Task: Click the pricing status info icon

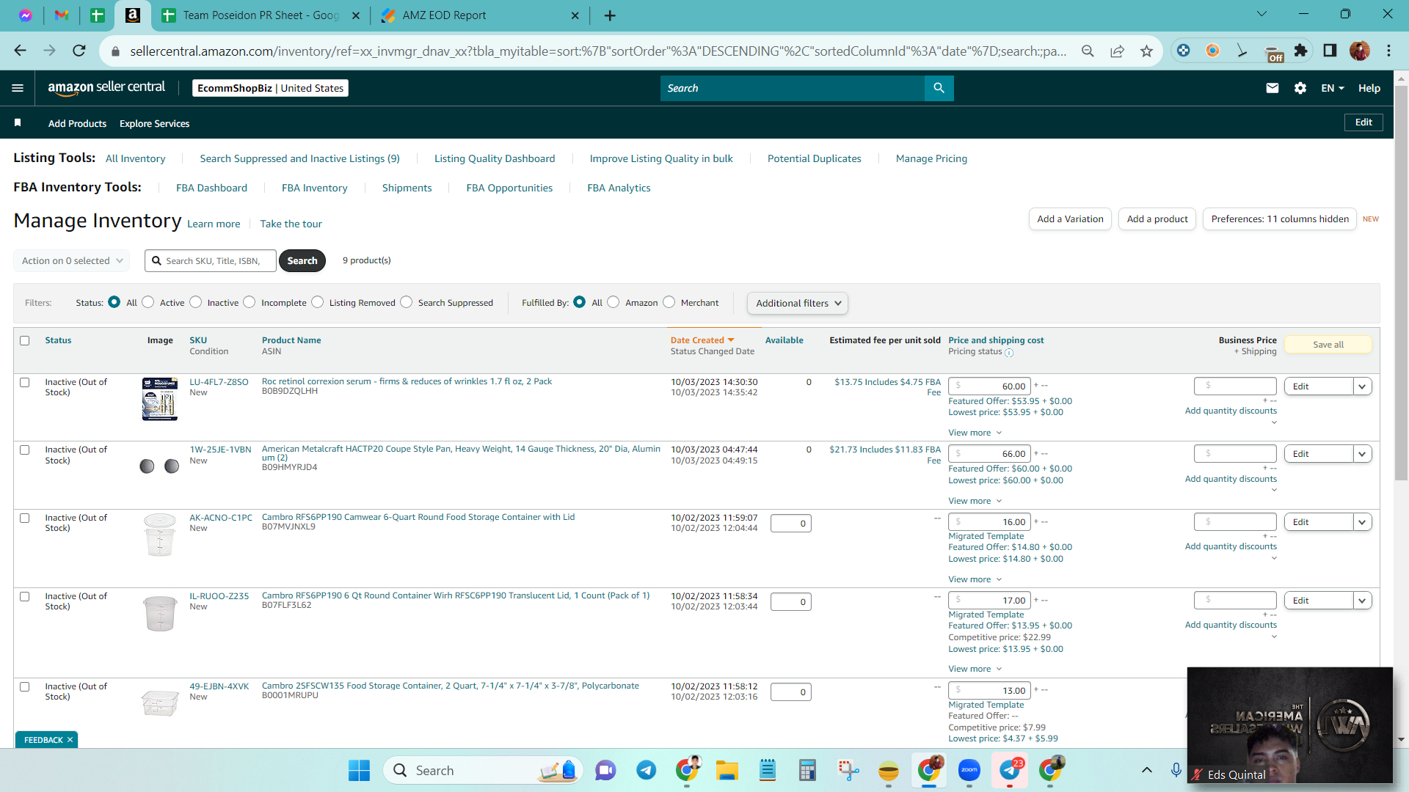Action: [1009, 353]
